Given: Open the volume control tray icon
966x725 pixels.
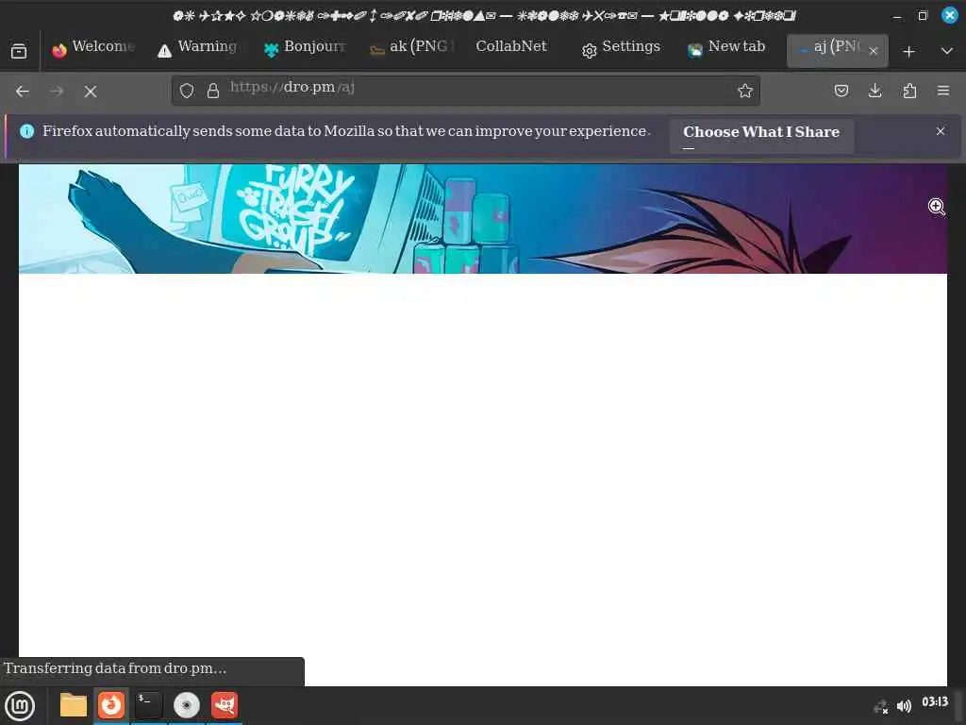Looking at the screenshot, I should [904, 706].
